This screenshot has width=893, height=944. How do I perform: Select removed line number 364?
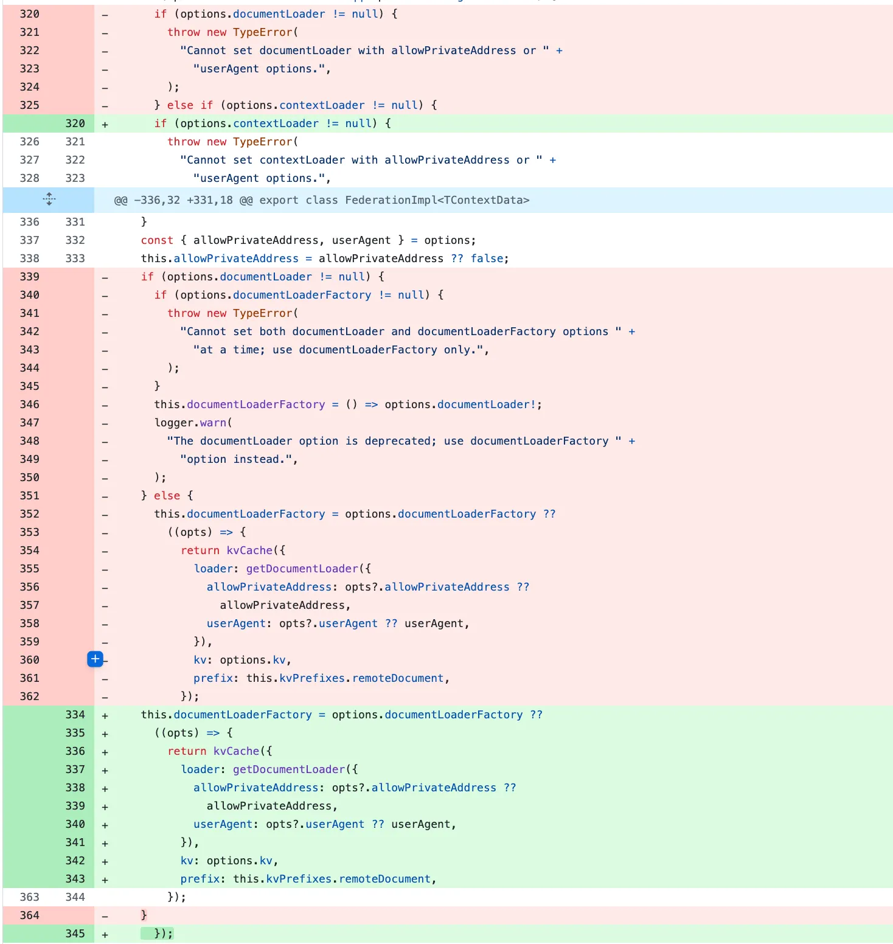29,915
